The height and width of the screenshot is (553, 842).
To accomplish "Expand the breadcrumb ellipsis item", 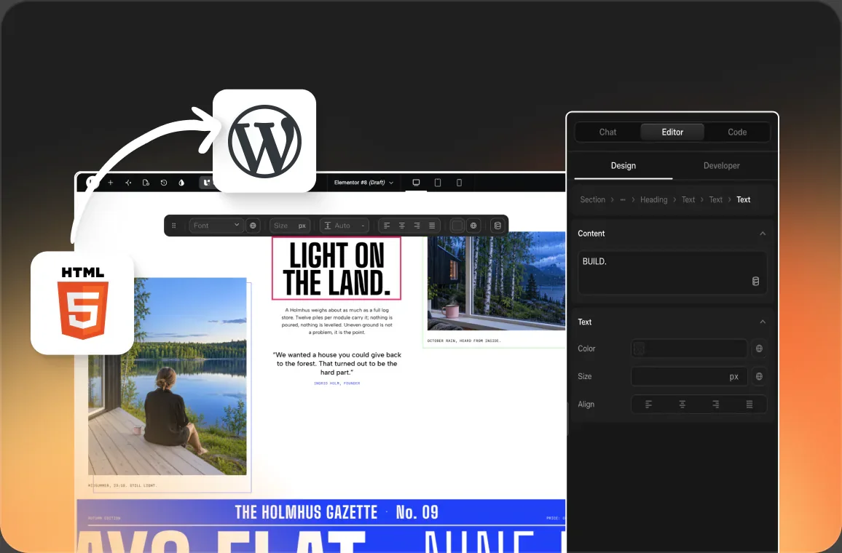I will pos(623,199).
